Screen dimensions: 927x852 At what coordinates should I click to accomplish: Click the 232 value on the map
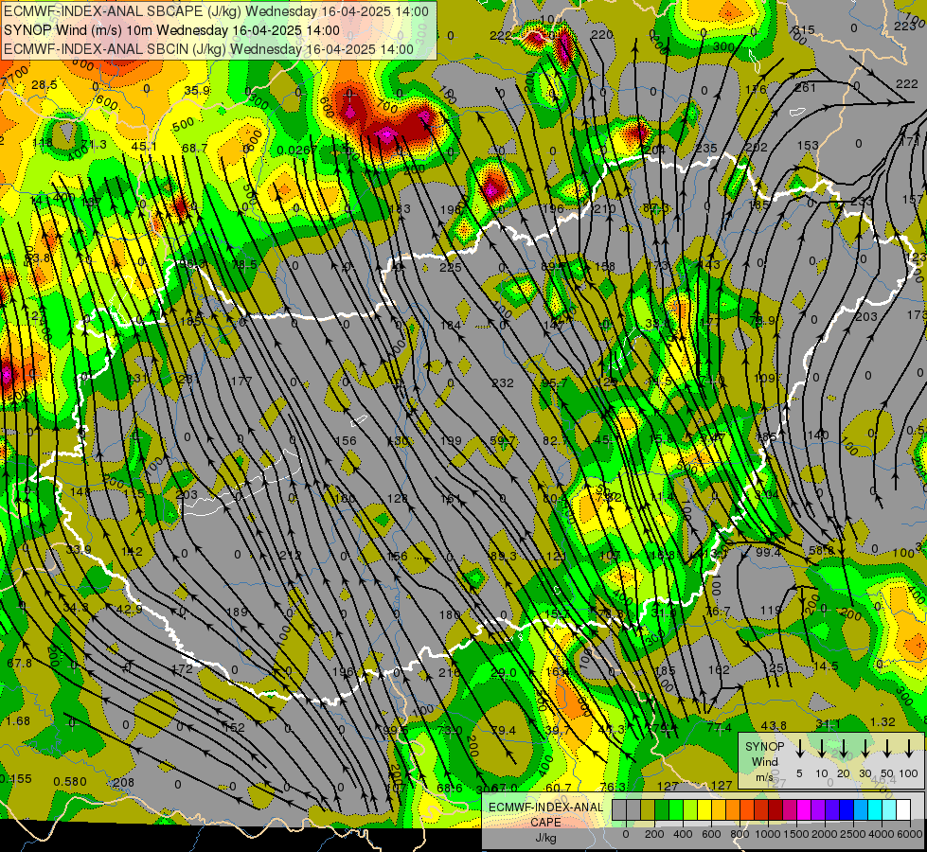(503, 383)
